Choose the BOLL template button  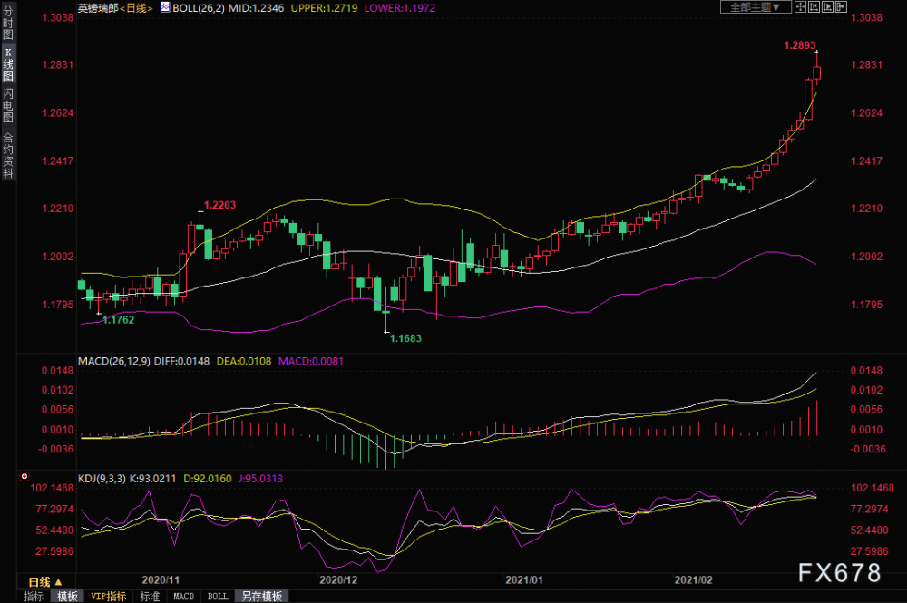(x=218, y=596)
